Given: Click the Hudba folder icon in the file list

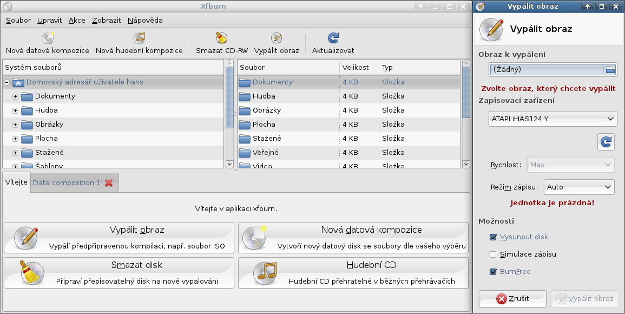Looking at the screenshot, I should 245,96.
